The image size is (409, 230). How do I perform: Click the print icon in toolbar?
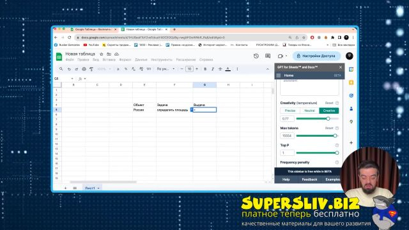pyautogui.click(x=84, y=69)
